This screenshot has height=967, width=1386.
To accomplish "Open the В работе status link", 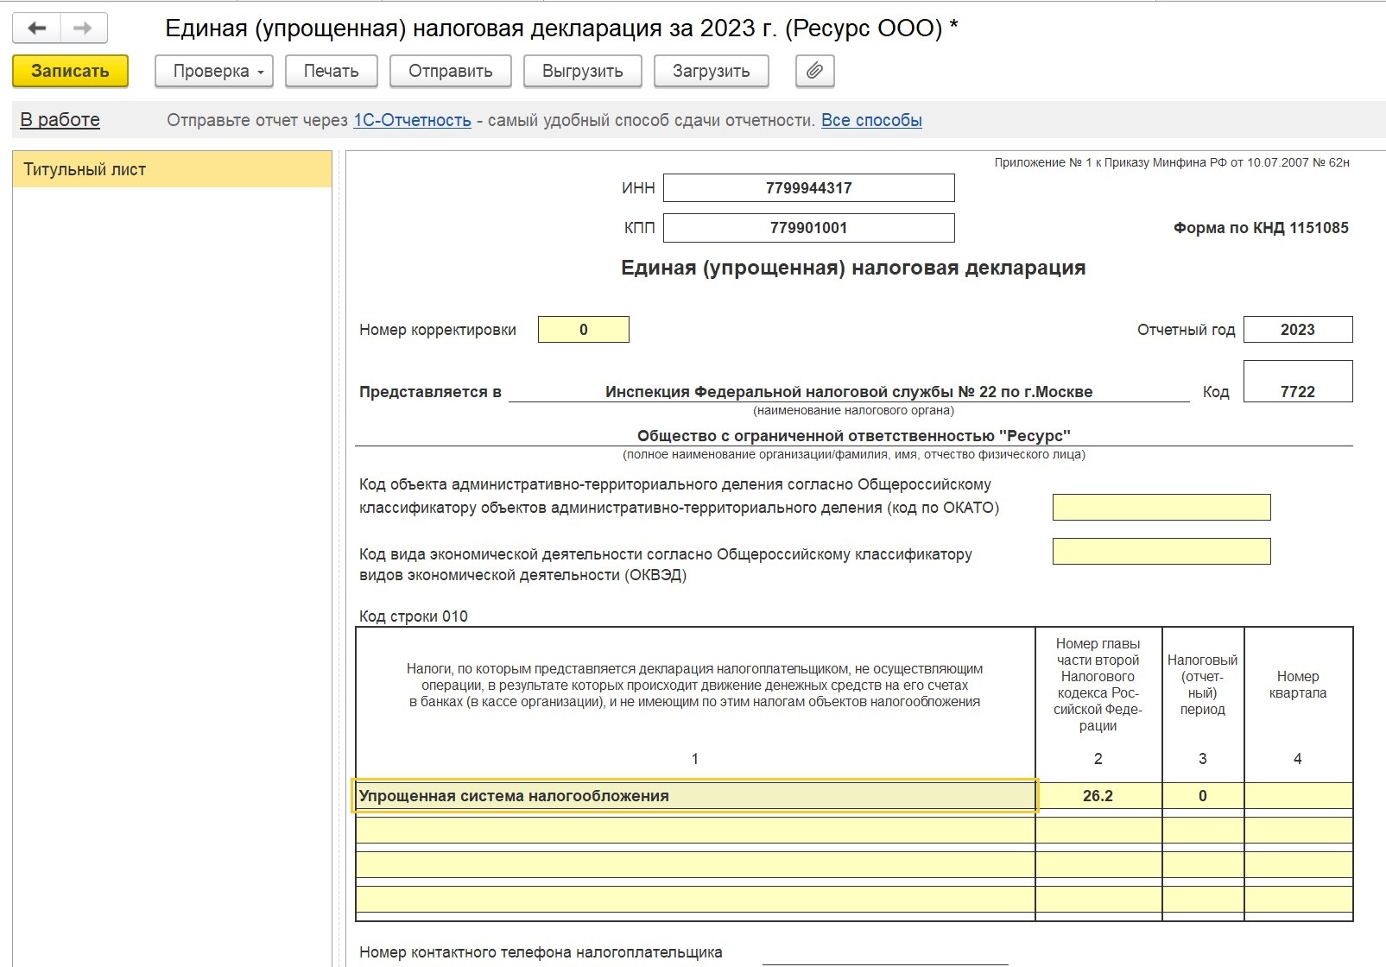I will pos(60,120).
